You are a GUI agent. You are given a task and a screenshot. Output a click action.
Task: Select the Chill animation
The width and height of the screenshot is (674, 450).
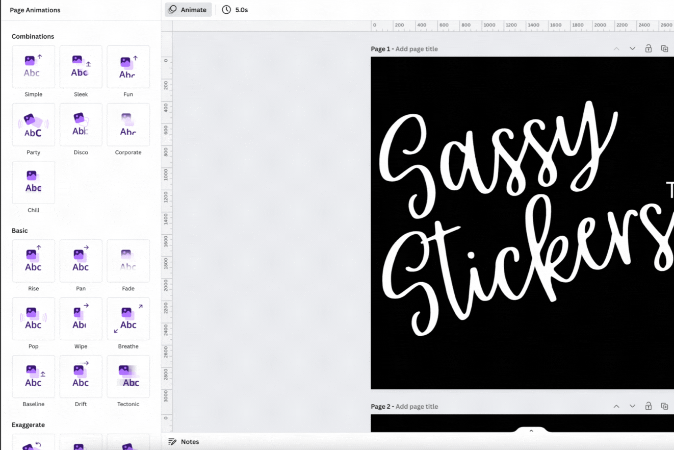33,183
